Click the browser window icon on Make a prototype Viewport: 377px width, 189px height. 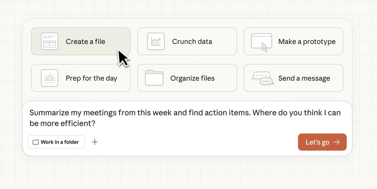pos(261,42)
